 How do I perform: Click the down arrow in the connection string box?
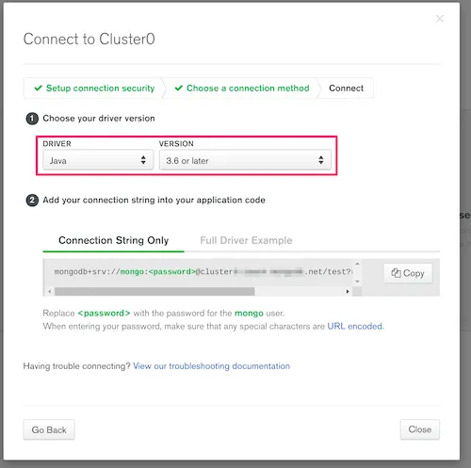click(357, 282)
